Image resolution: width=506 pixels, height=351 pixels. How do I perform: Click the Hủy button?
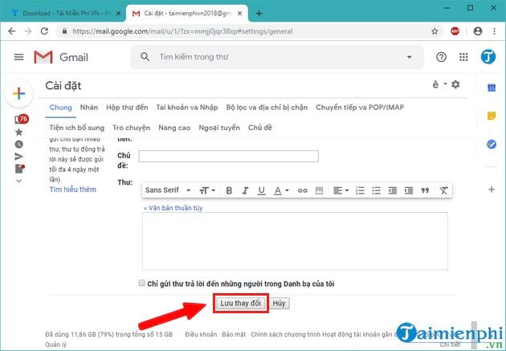(280, 304)
